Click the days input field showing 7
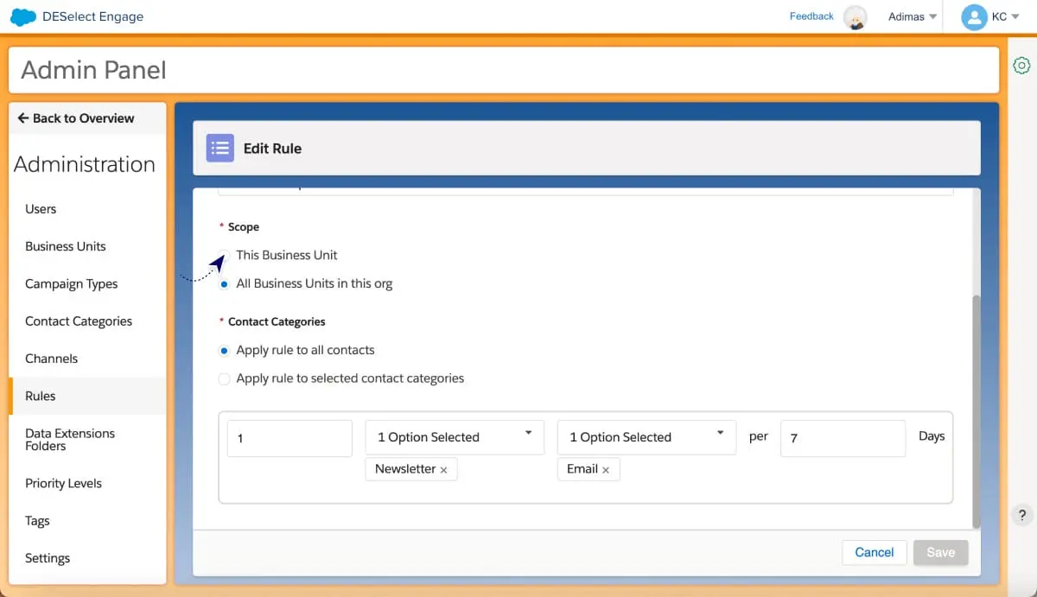Screen dimensions: 1037x597 (x=842, y=438)
